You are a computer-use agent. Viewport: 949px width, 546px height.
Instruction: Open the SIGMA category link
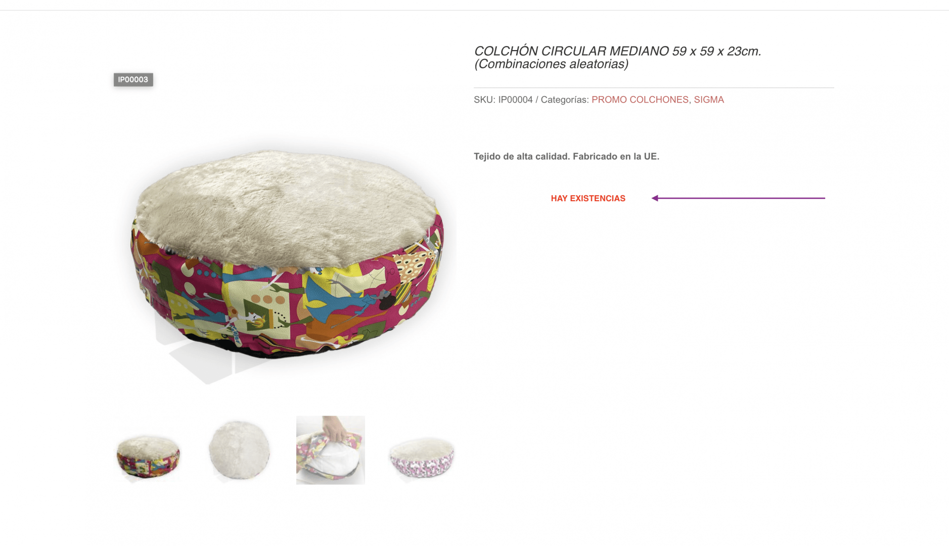[x=709, y=100]
